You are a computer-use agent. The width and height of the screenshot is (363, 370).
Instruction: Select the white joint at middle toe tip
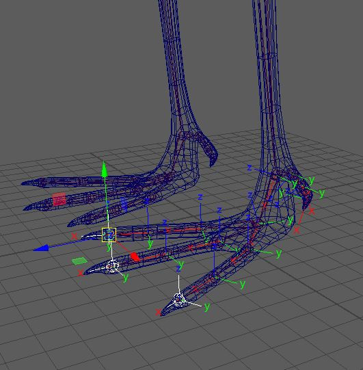click(x=112, y=266)
